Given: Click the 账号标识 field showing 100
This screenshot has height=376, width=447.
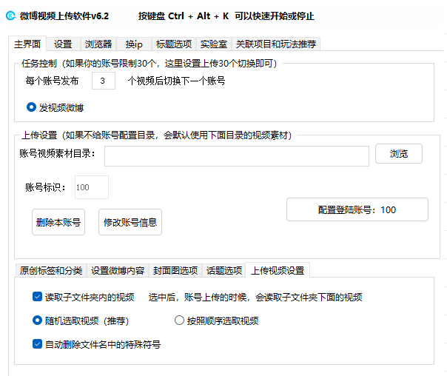Looking at the screenshot, I should [92, 187].
